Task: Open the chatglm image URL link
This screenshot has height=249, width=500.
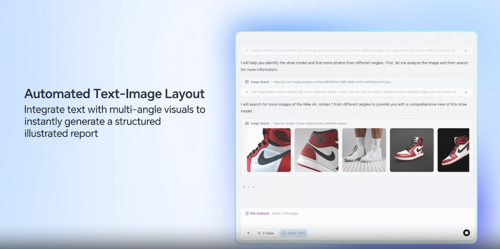Action: tap(333, 82)
